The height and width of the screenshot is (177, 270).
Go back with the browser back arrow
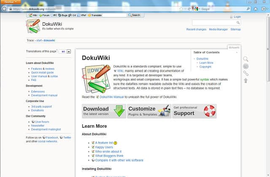(5, 9)
